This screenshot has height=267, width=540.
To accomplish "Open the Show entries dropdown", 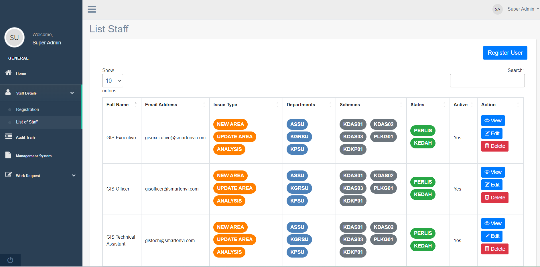I will tap(113, 81).
